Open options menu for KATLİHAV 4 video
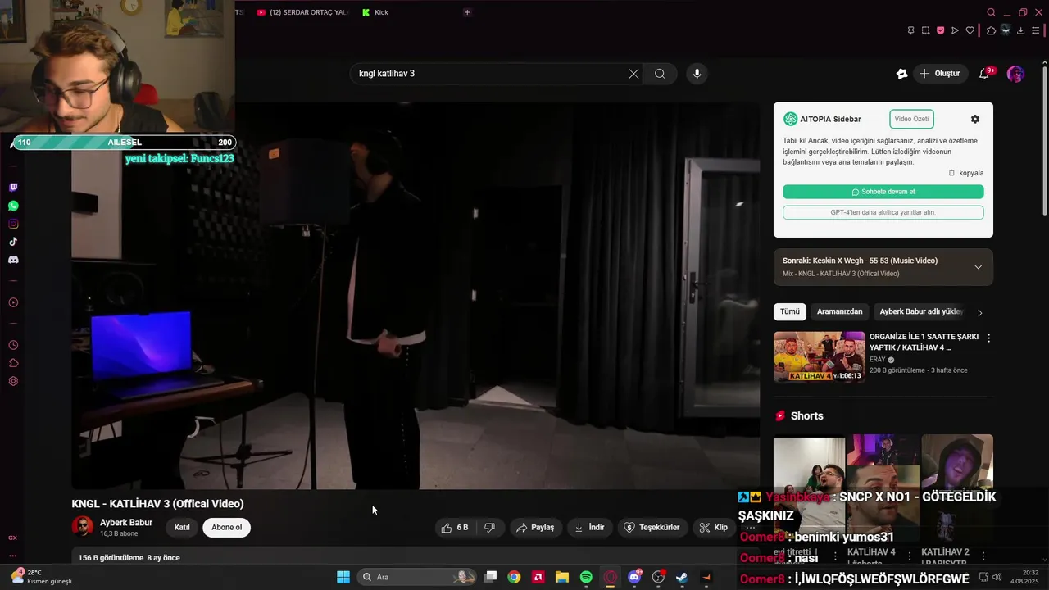Viewport: 1049px width, 590px height. pyautogui.click(x=988, y=338)
